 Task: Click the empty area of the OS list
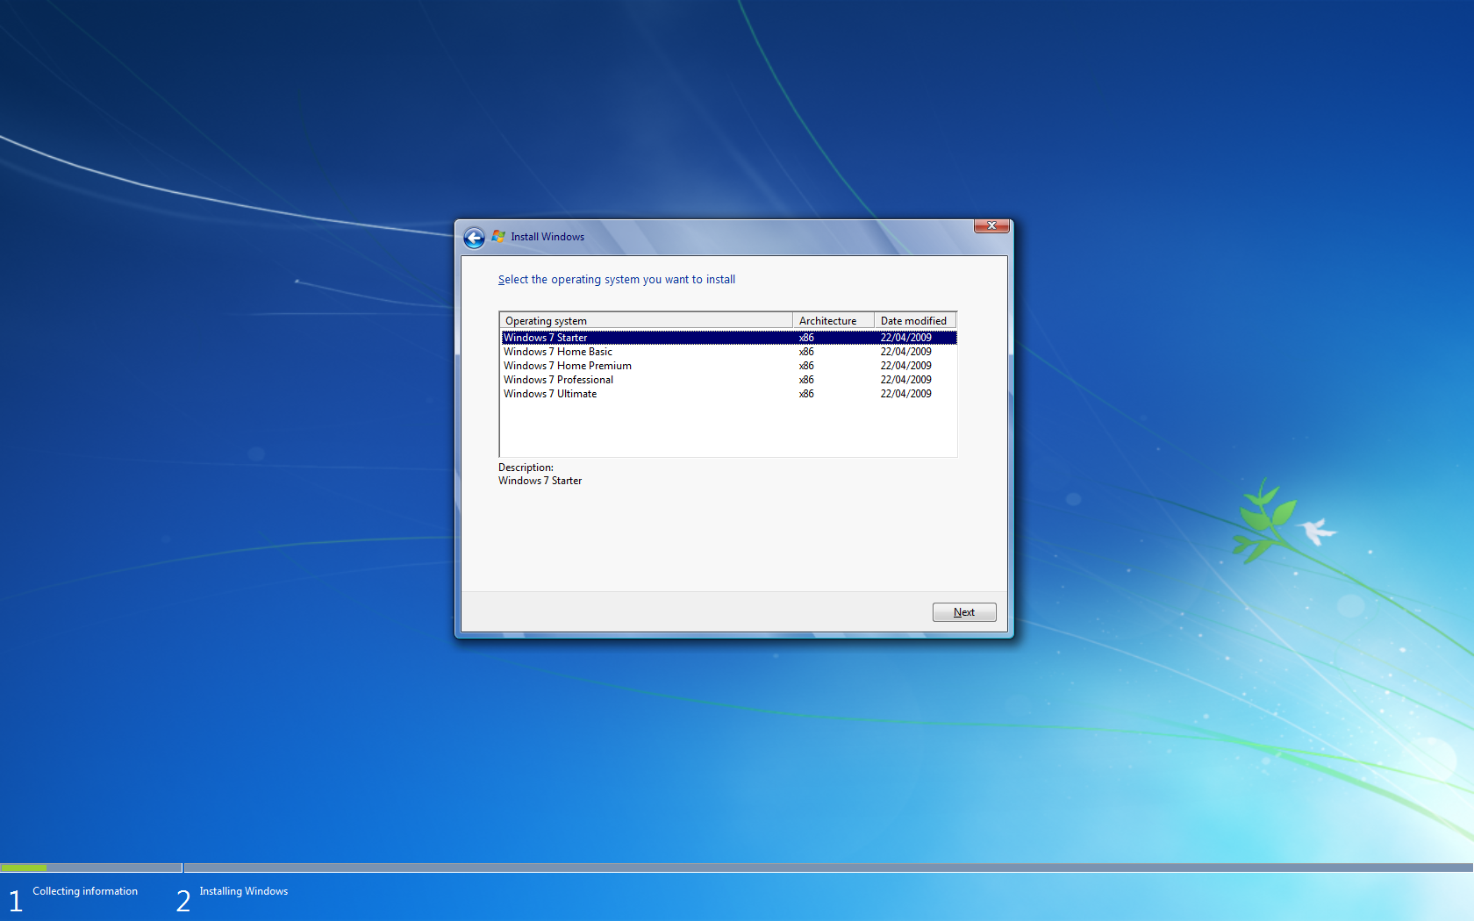coord(726,428)
